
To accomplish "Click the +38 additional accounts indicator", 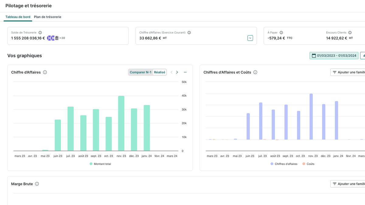I will tap(62, 38).
